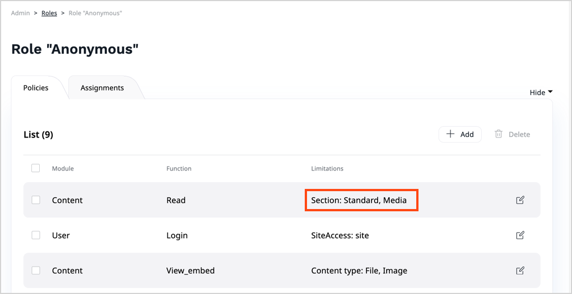Edit the Content View_embed policy

pos(520,271)
